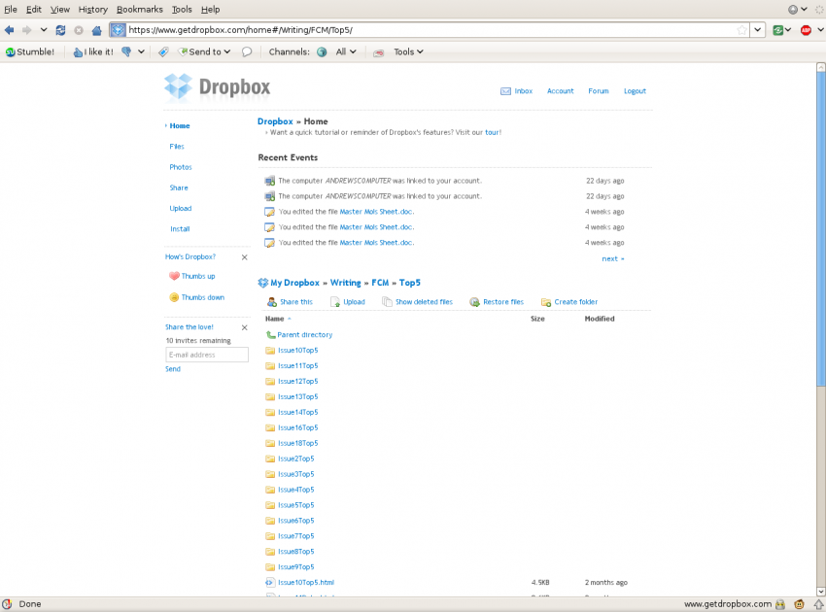Viewport: 826px width, 612px height.
Task: Reload the page with the refresh icon
Action: point(60,30)
